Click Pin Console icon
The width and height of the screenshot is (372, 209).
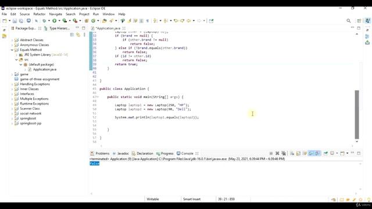pos(325,153)
